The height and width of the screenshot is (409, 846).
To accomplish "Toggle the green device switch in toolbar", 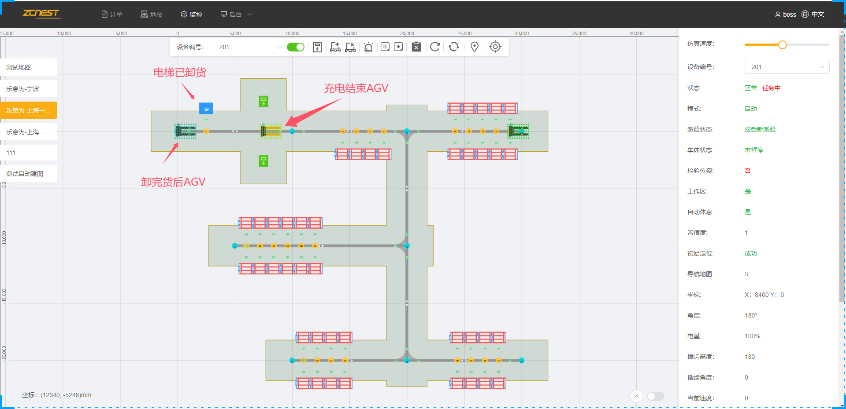I will (x=296, y=47).
